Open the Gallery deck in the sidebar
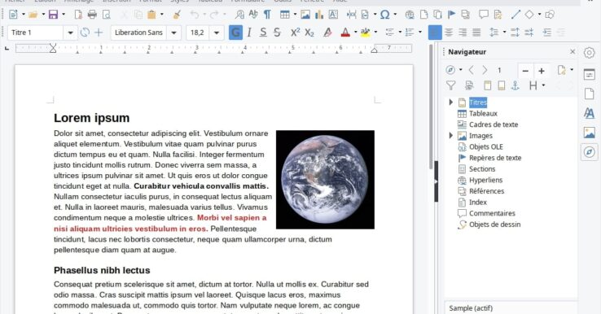 589,133
